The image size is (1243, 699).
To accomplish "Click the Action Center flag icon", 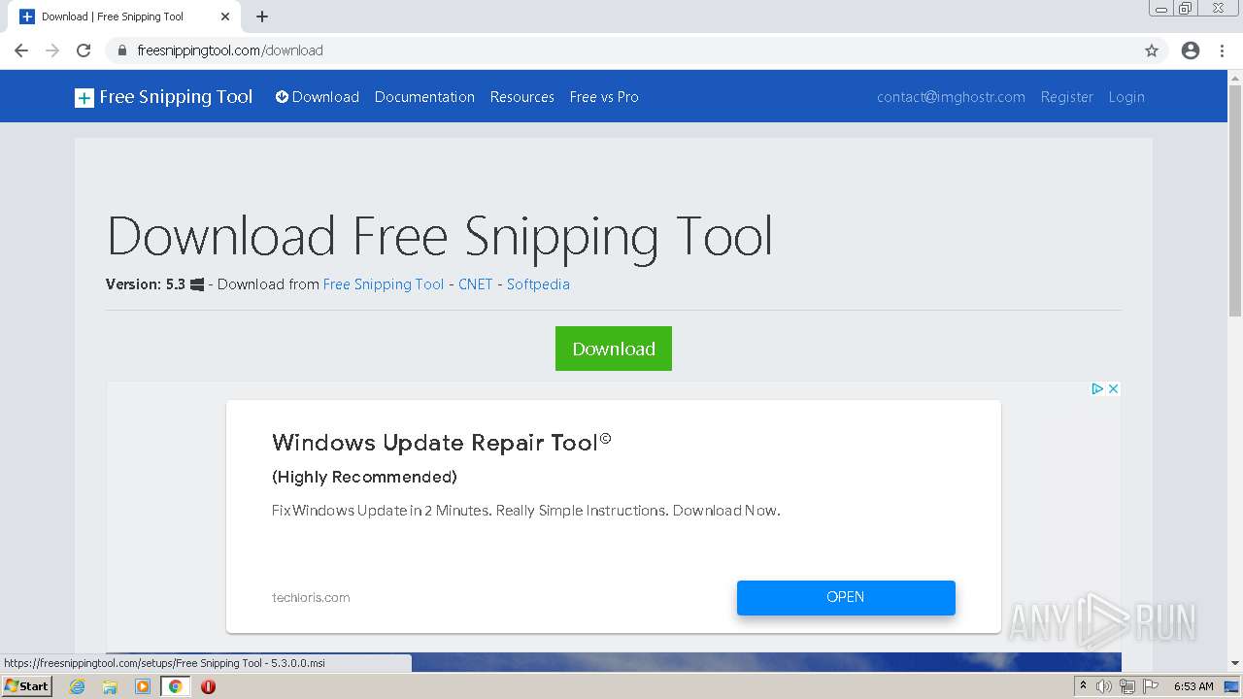I will click(x=1152, y=686).
